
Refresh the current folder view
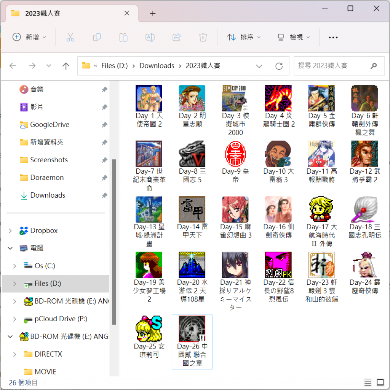pos(279,66)
